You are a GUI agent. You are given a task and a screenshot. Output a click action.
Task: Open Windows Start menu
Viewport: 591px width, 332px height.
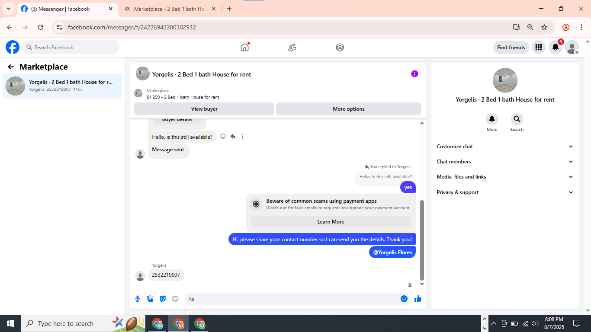(x=10, y=323)
